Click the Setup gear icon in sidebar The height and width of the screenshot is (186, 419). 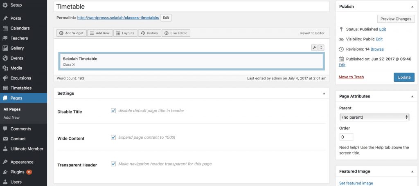click(5, 5)
